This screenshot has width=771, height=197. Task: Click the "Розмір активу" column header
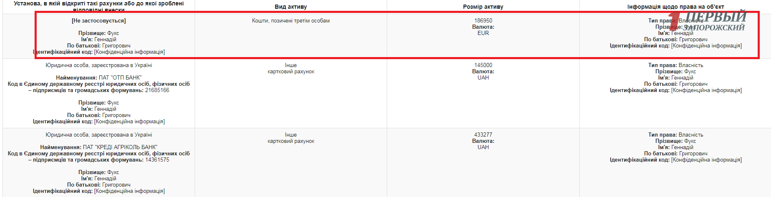[x=483, y=7]
